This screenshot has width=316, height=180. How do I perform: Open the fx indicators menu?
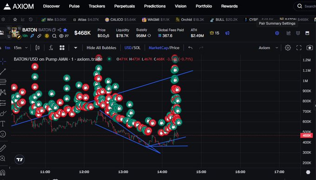coord(51,48)
